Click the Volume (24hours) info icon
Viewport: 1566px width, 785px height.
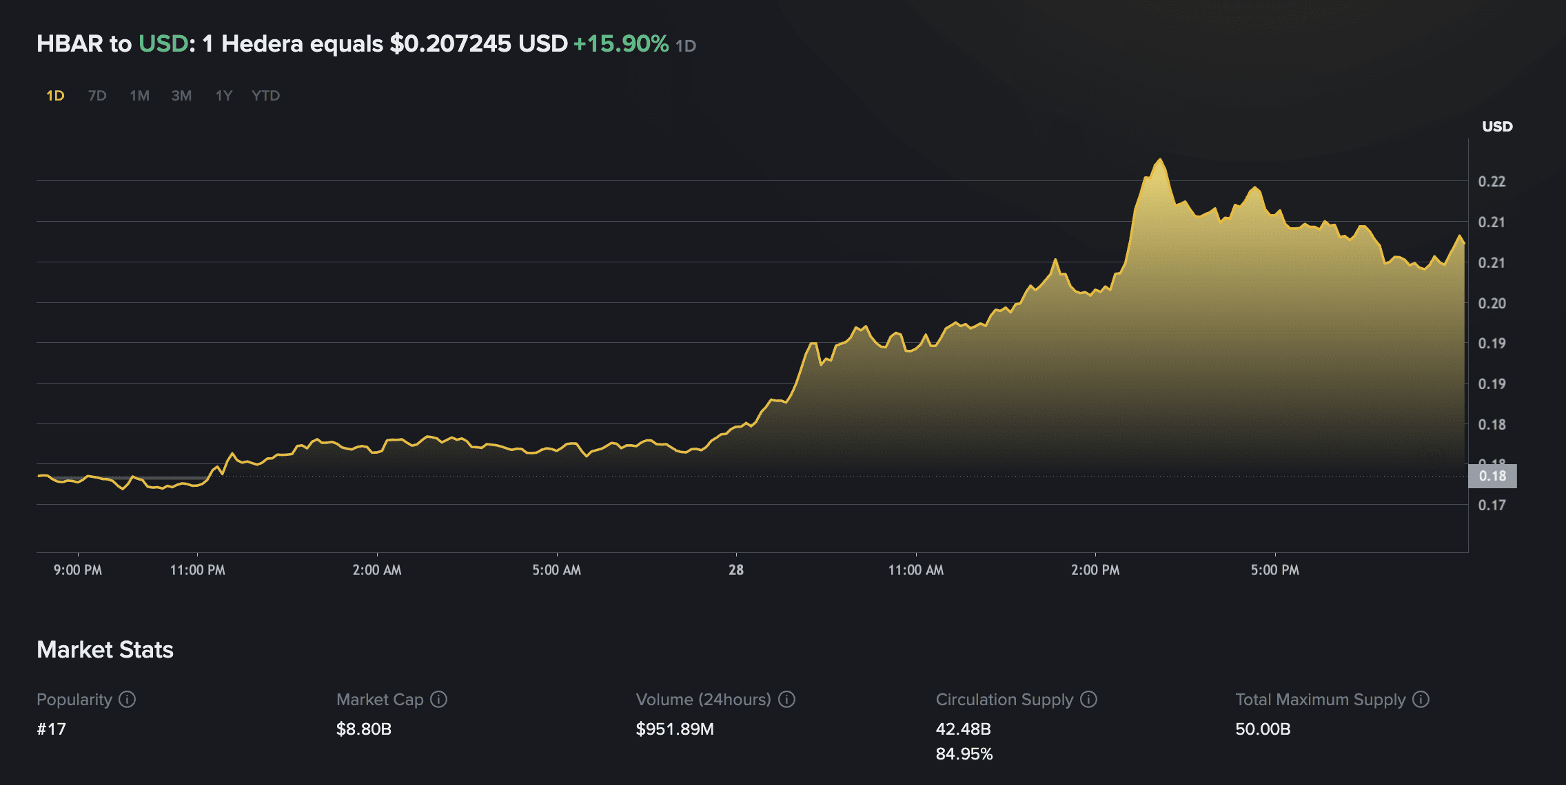click(786, 700)
